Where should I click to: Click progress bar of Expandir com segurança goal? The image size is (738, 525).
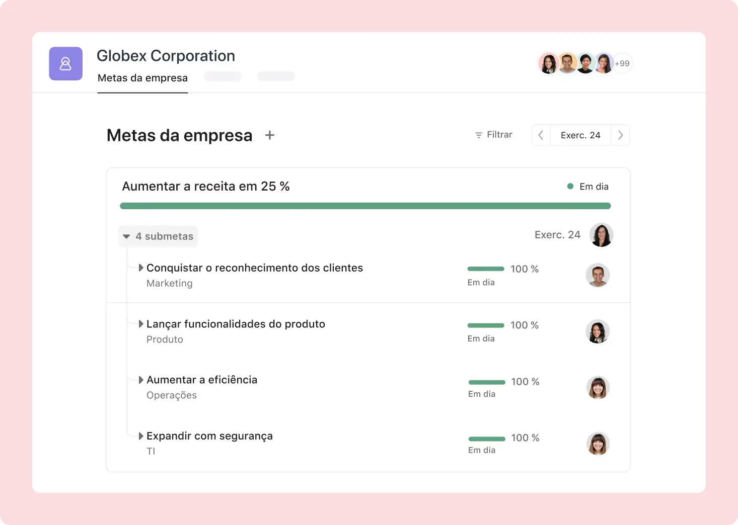pyautogui.click(x=487, y=439)
